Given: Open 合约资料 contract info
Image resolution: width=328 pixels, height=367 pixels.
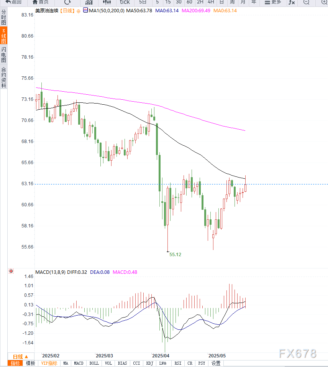Looking at the screenshot, I should 3,77.
